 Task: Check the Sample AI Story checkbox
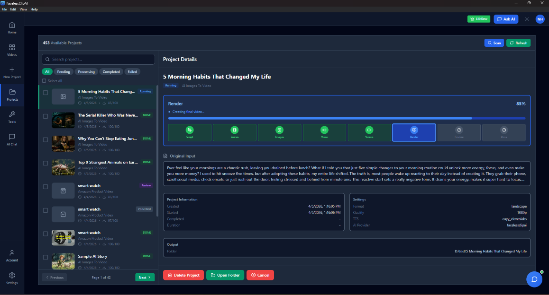(x=46, y=257)
